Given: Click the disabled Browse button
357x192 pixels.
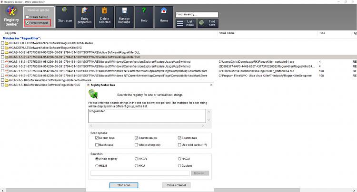Looking at the screenshot, I should click(200, 173).
